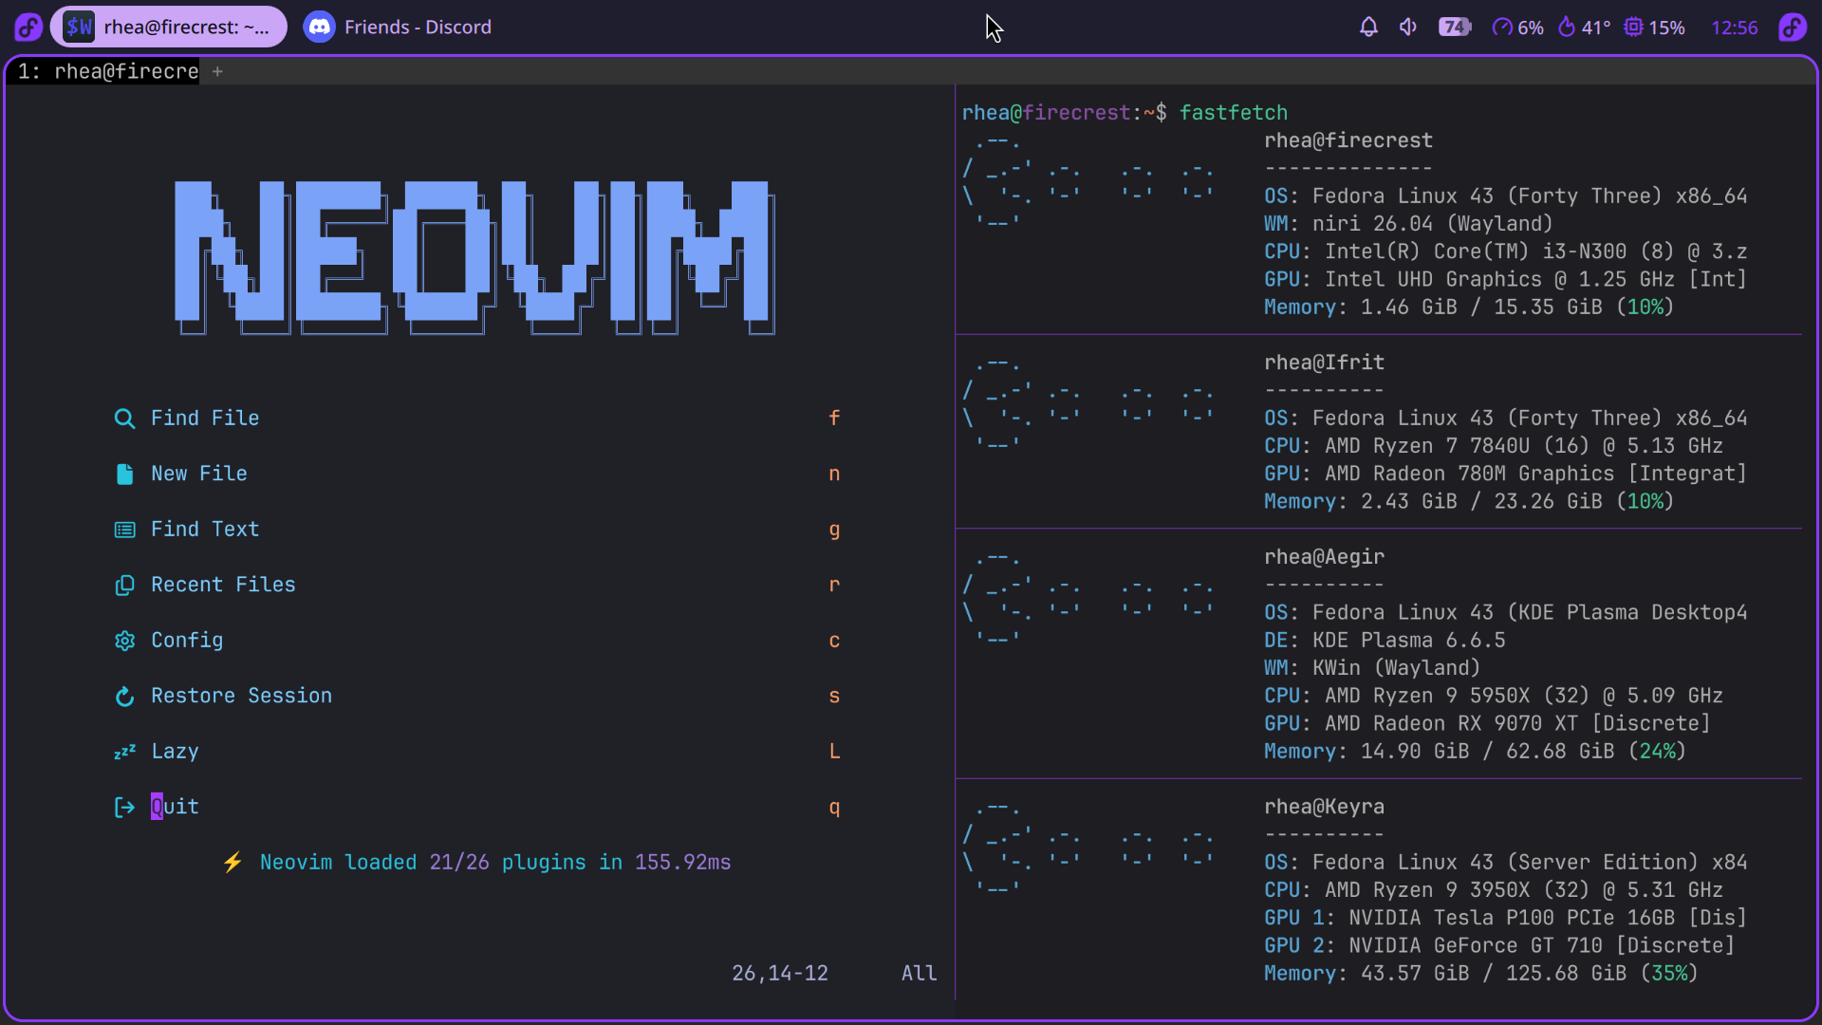Click the GPU 2: NVIDIA GeForce GT 710 line
The image size is (1822, 1025).
1499,945
